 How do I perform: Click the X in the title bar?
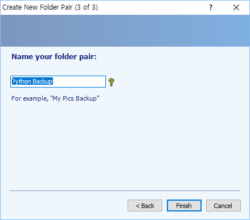pyautogui.click(x=236, y=7)
